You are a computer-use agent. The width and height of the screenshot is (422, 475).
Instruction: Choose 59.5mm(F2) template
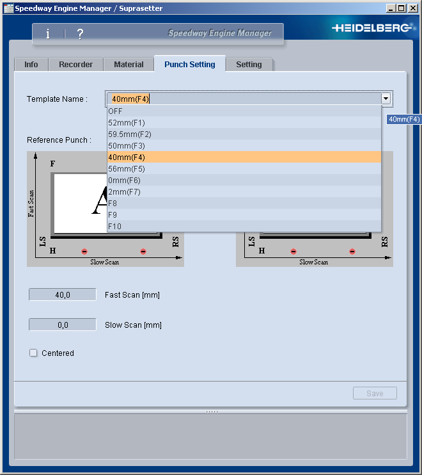point(244,134)
